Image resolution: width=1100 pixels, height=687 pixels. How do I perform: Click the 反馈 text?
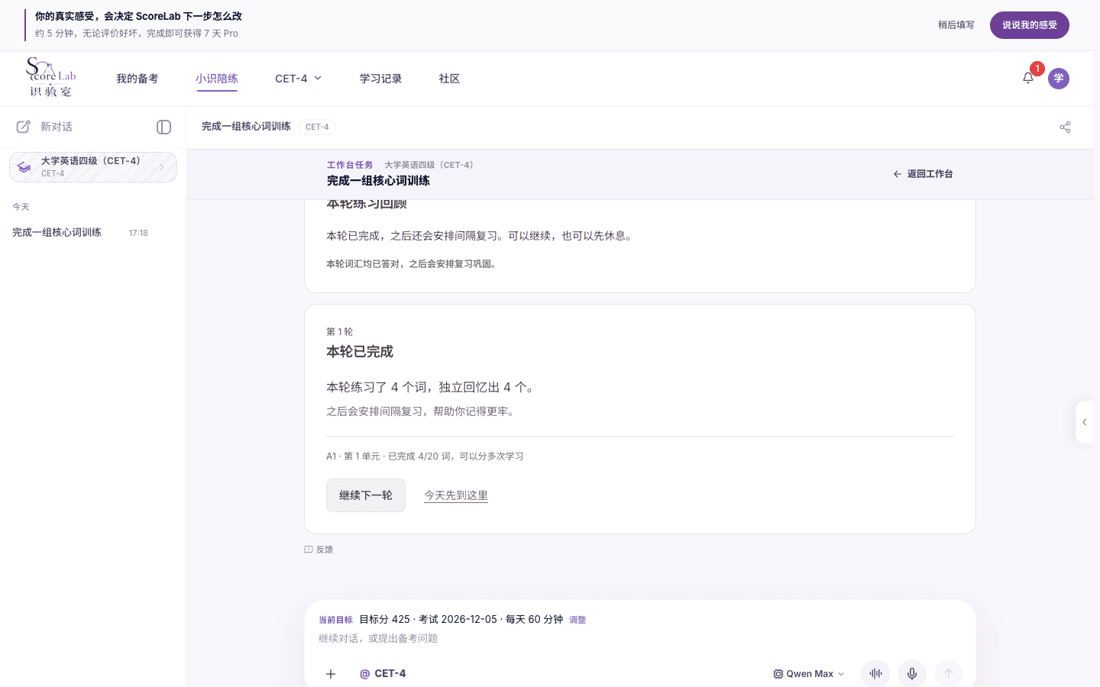pos(325,550)
